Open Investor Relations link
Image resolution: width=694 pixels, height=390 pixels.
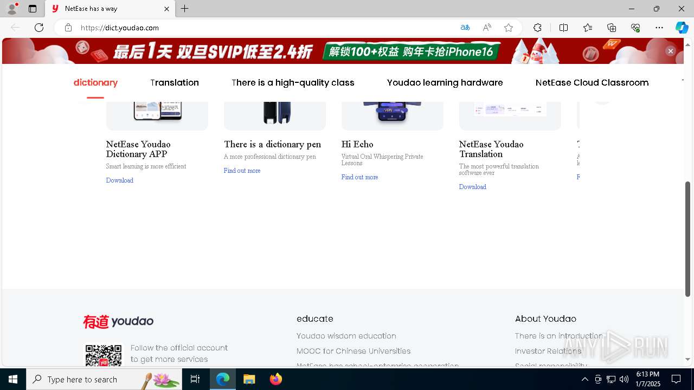click(548, 351)
